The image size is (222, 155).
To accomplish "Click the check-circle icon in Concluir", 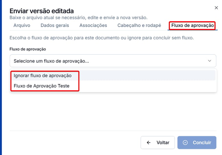I will (x=185, y=143).
